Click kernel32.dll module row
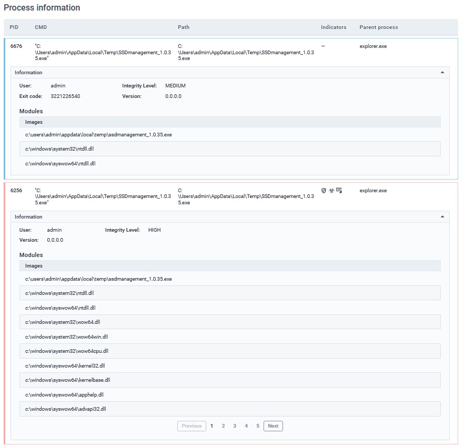465x445 pixels. click(230, 365)
